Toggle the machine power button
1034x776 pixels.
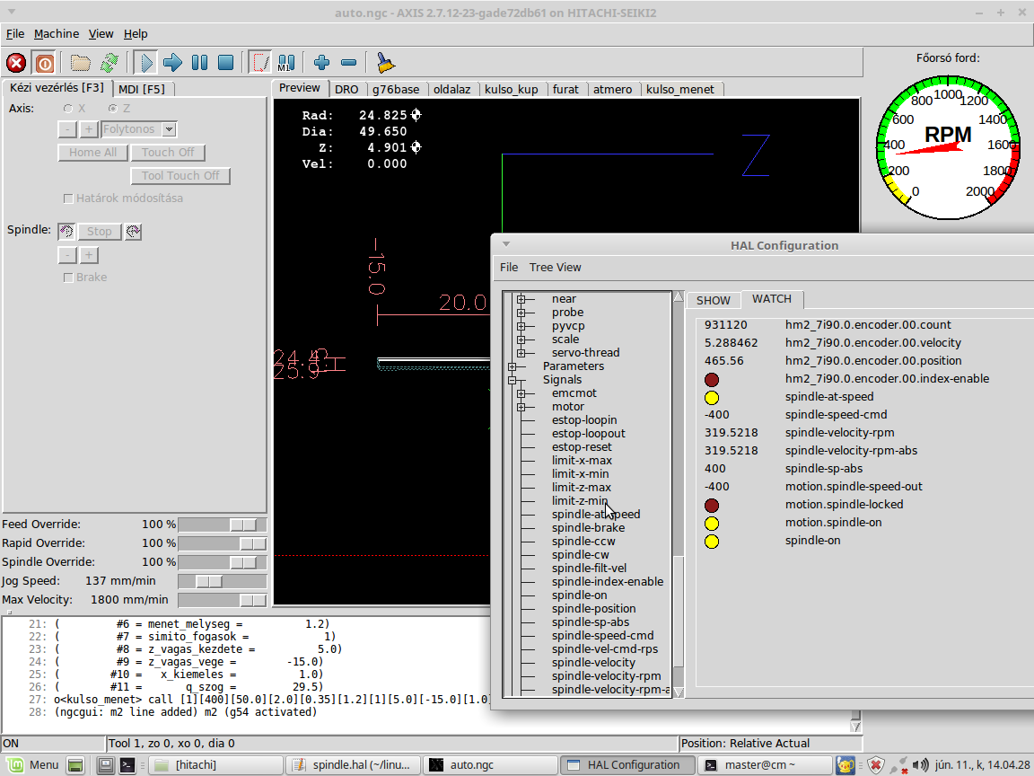coord(44,63)
